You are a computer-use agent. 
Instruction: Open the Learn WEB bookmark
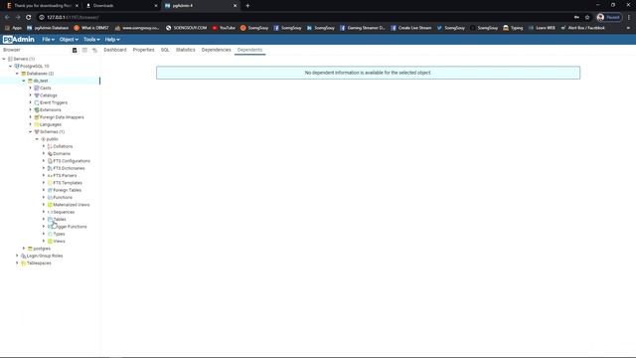tap(542, 28)
